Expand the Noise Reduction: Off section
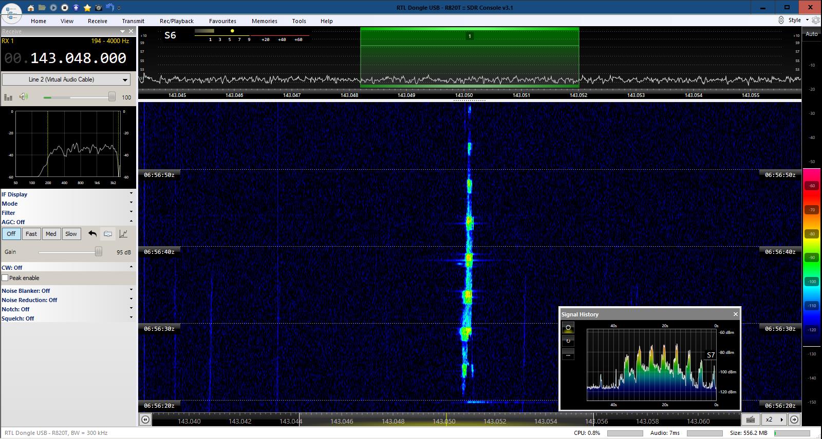This screenshot has width=822, height=439. click(68, 300)
